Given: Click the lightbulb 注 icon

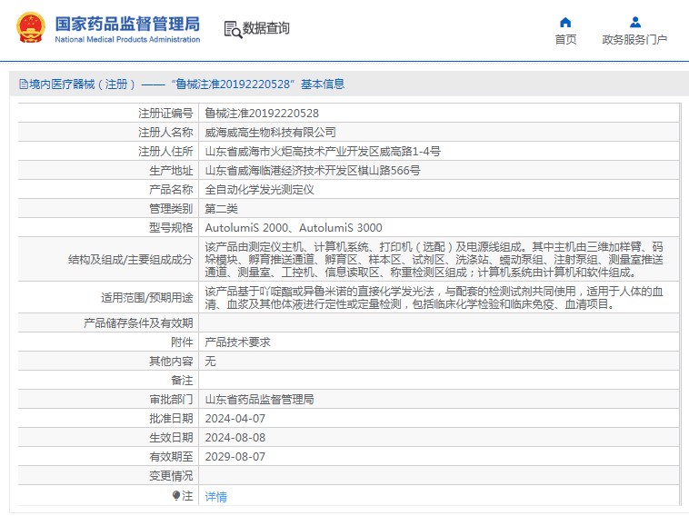Looking at the screenshot, I should 176,496.
